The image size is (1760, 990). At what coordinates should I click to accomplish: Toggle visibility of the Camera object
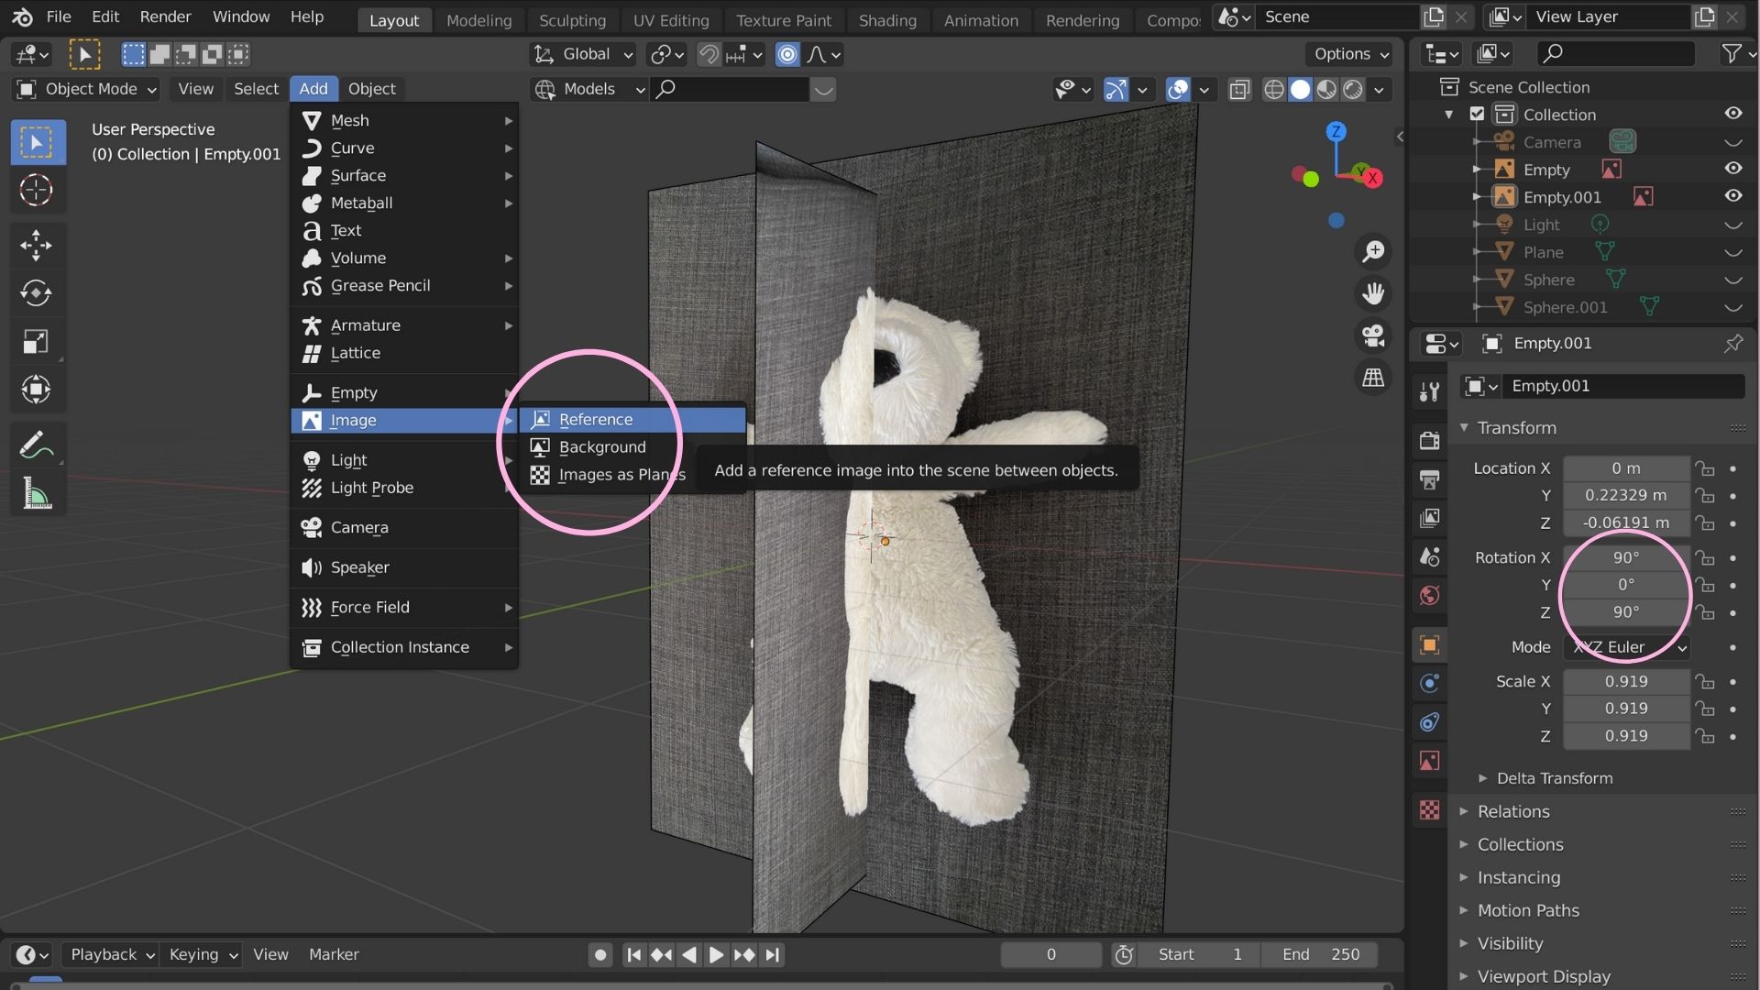1733,141
